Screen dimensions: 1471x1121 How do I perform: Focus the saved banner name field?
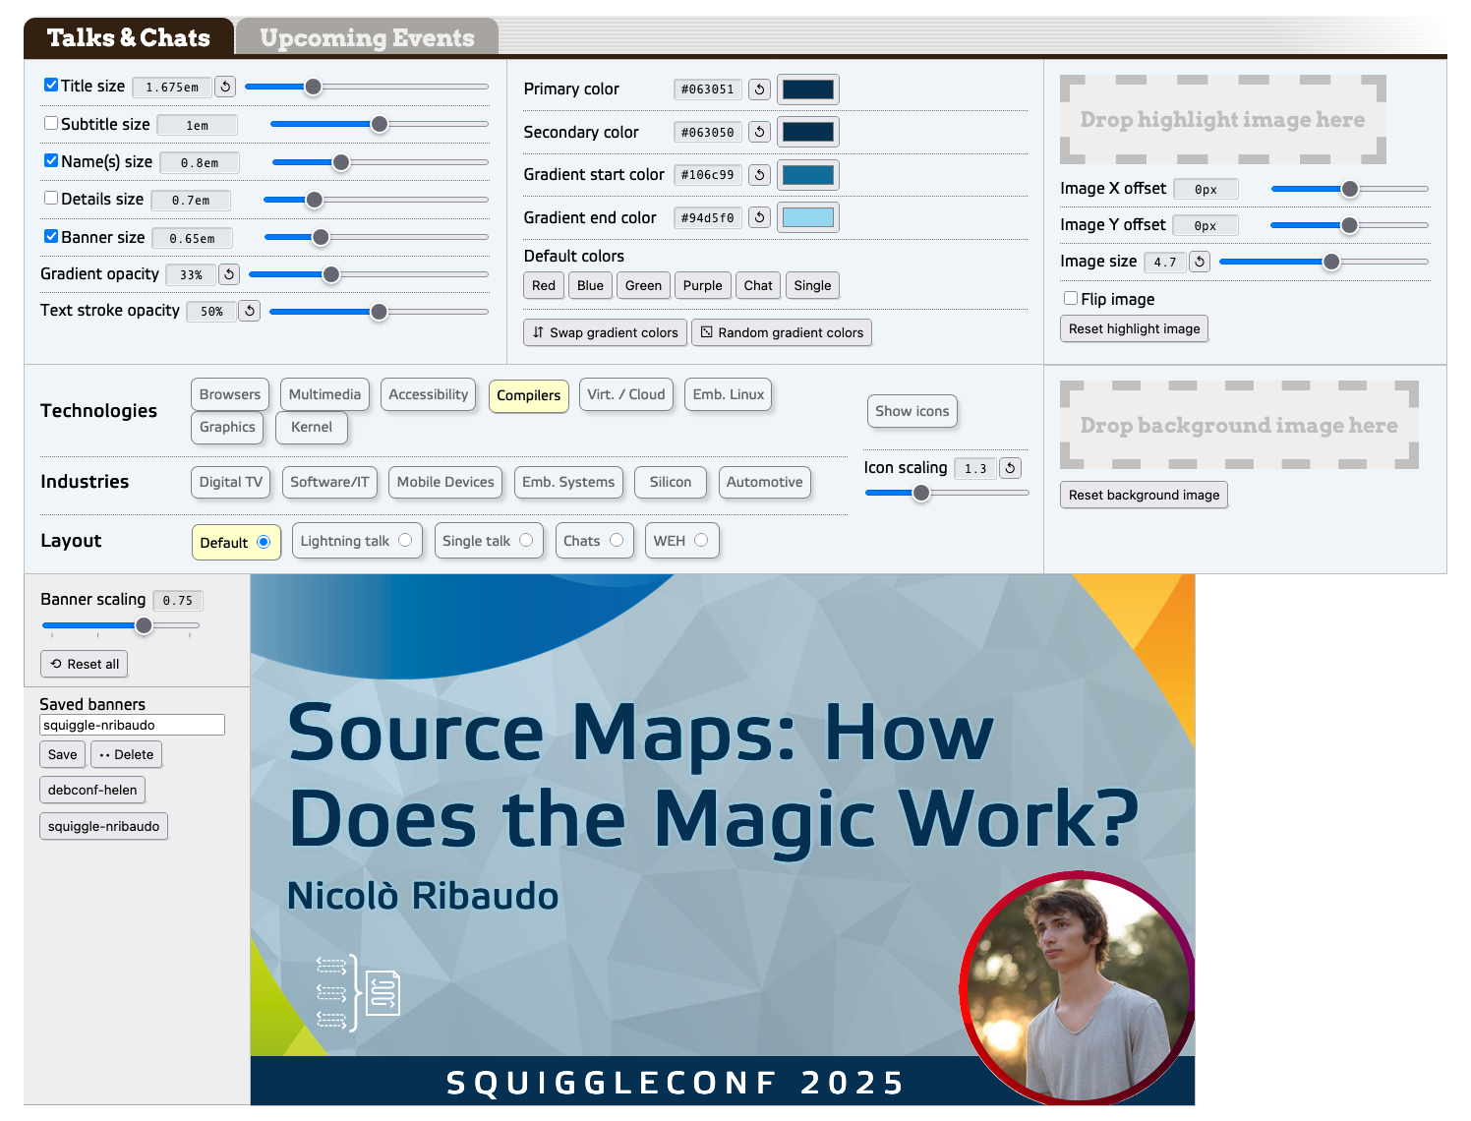click(132, 725)
